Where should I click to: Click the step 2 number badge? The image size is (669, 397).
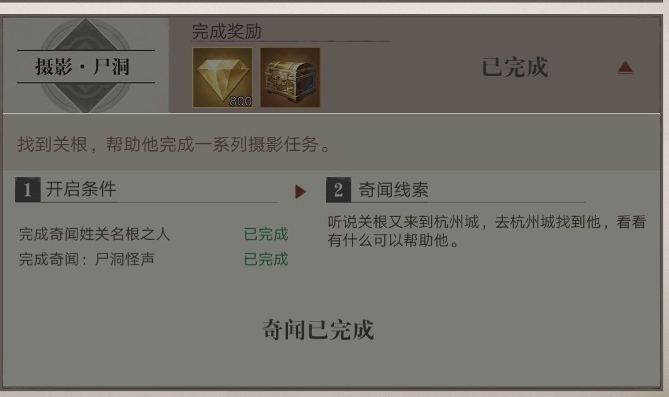point(339,190)
